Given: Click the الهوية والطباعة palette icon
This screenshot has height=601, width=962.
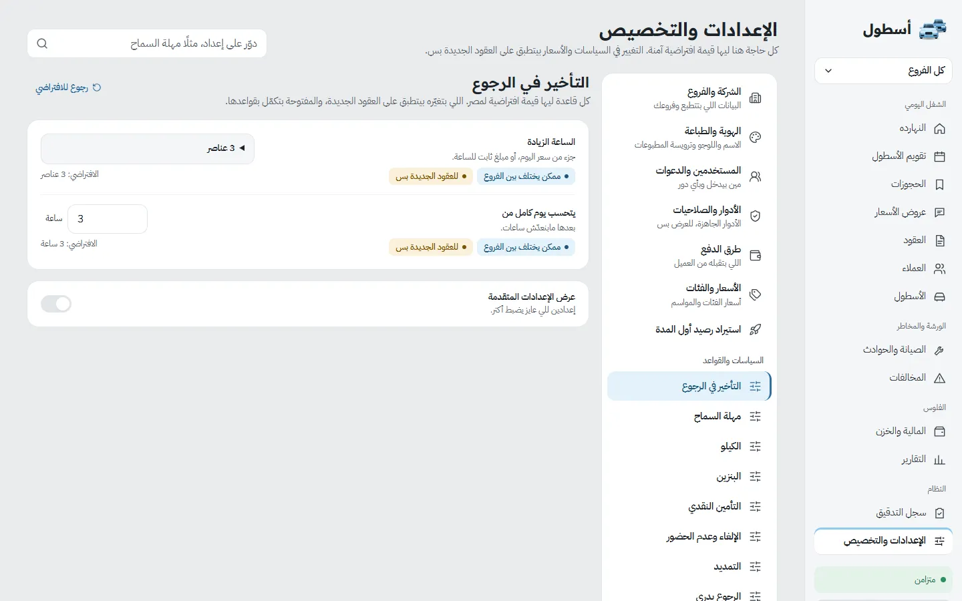Looking at the screenshot, I should click(x=756, y=138).
